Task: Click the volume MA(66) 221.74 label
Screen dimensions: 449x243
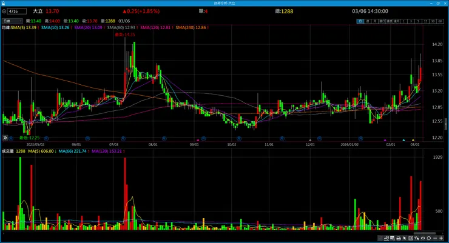Action: click(73, 151)
